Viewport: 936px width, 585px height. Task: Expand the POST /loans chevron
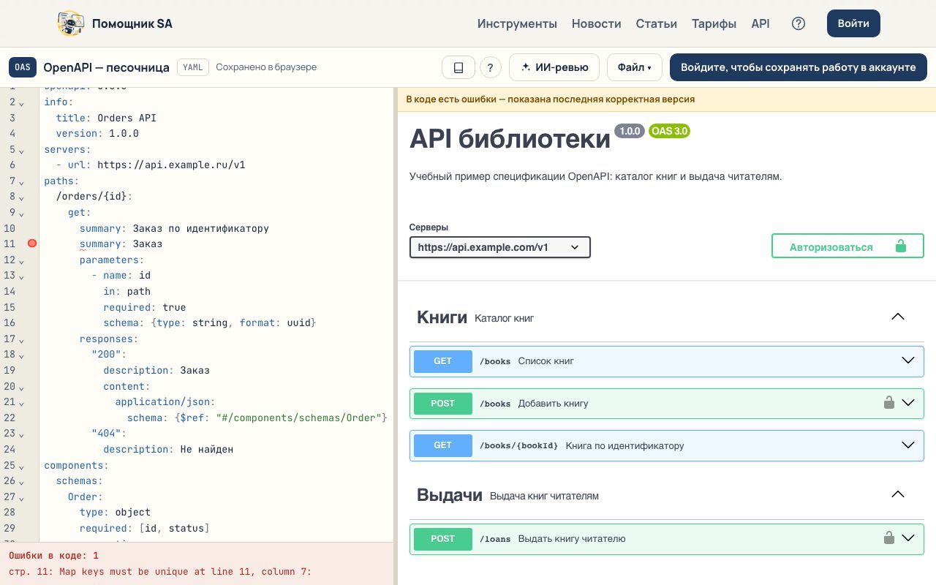(908, 538)
